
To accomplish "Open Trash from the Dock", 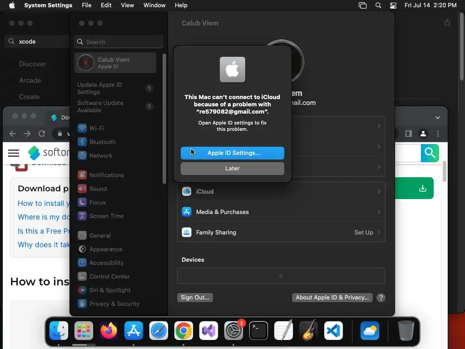I will [x=406, y=331].
